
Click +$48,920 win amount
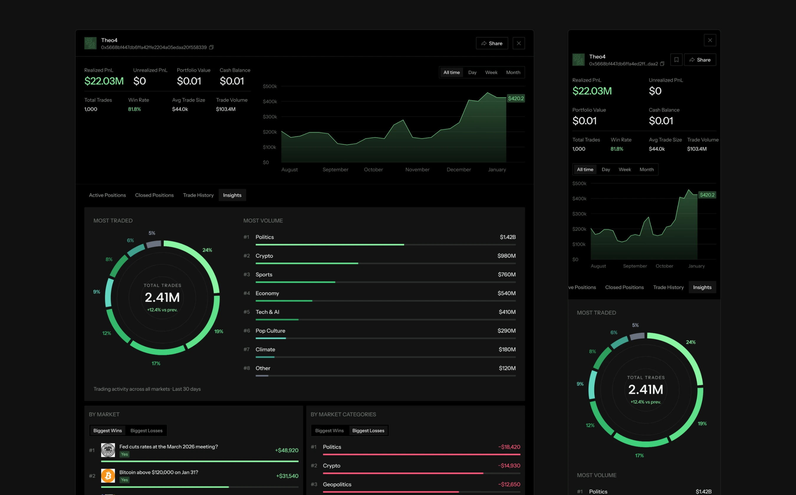tap(287, 450)
